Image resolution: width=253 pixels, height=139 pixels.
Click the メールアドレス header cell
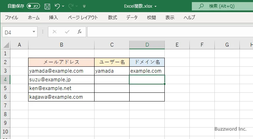(61, 62)
